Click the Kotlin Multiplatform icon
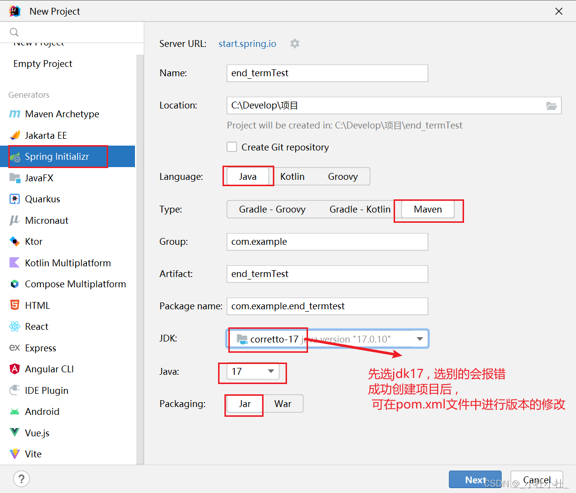 click(15, 263)
